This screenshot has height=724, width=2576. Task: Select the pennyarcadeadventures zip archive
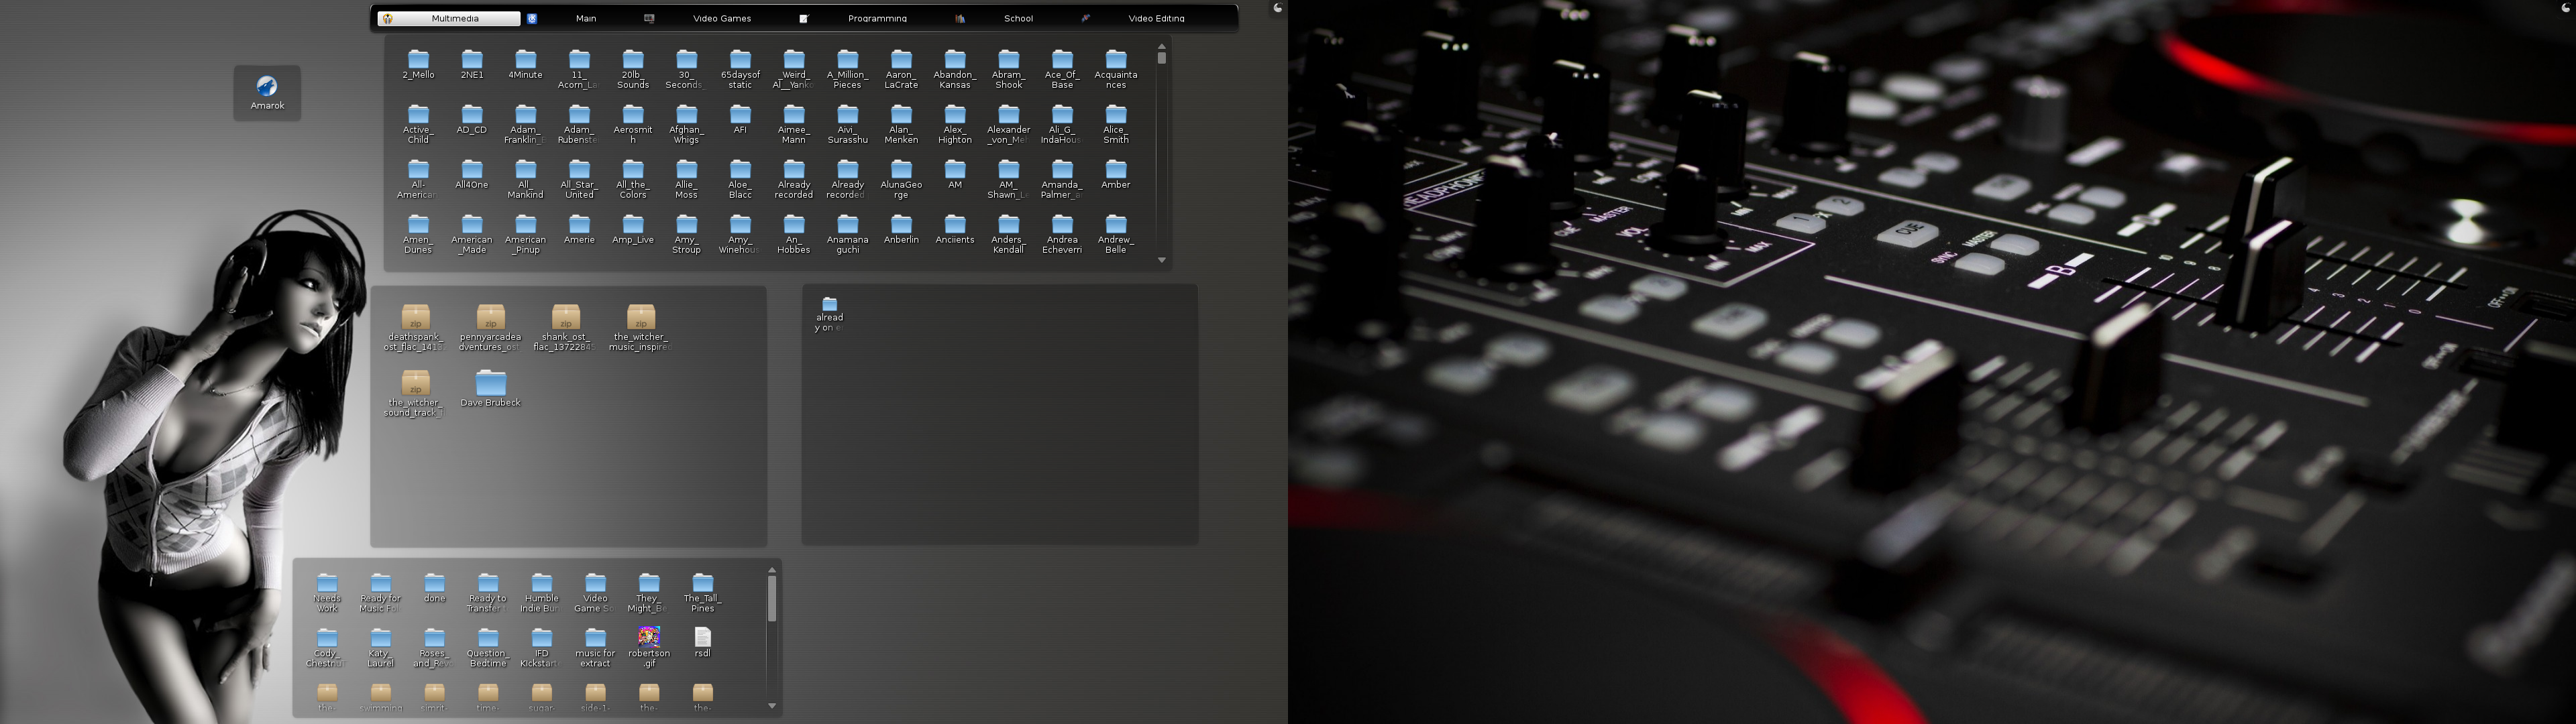(x=490, y=328)
